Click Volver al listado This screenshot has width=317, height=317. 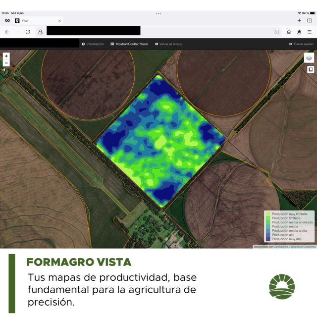168,44
